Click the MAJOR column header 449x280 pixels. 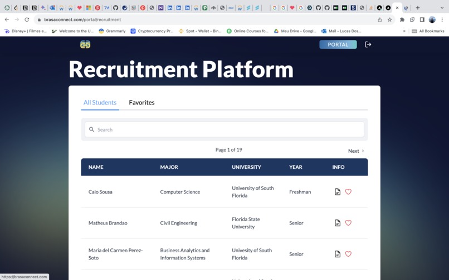(x=169, y=167)
